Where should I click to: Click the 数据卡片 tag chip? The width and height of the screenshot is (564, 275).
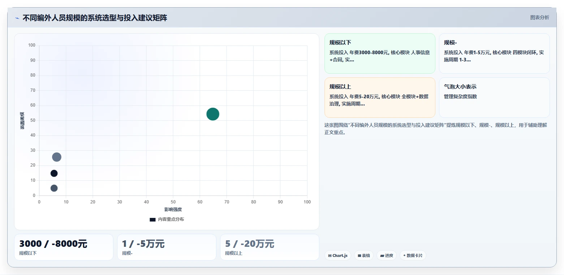(413, 255)
